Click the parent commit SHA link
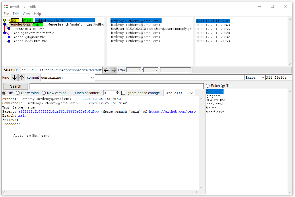The width and height of the screenshot is (295, 197). [x=59, y=111]
